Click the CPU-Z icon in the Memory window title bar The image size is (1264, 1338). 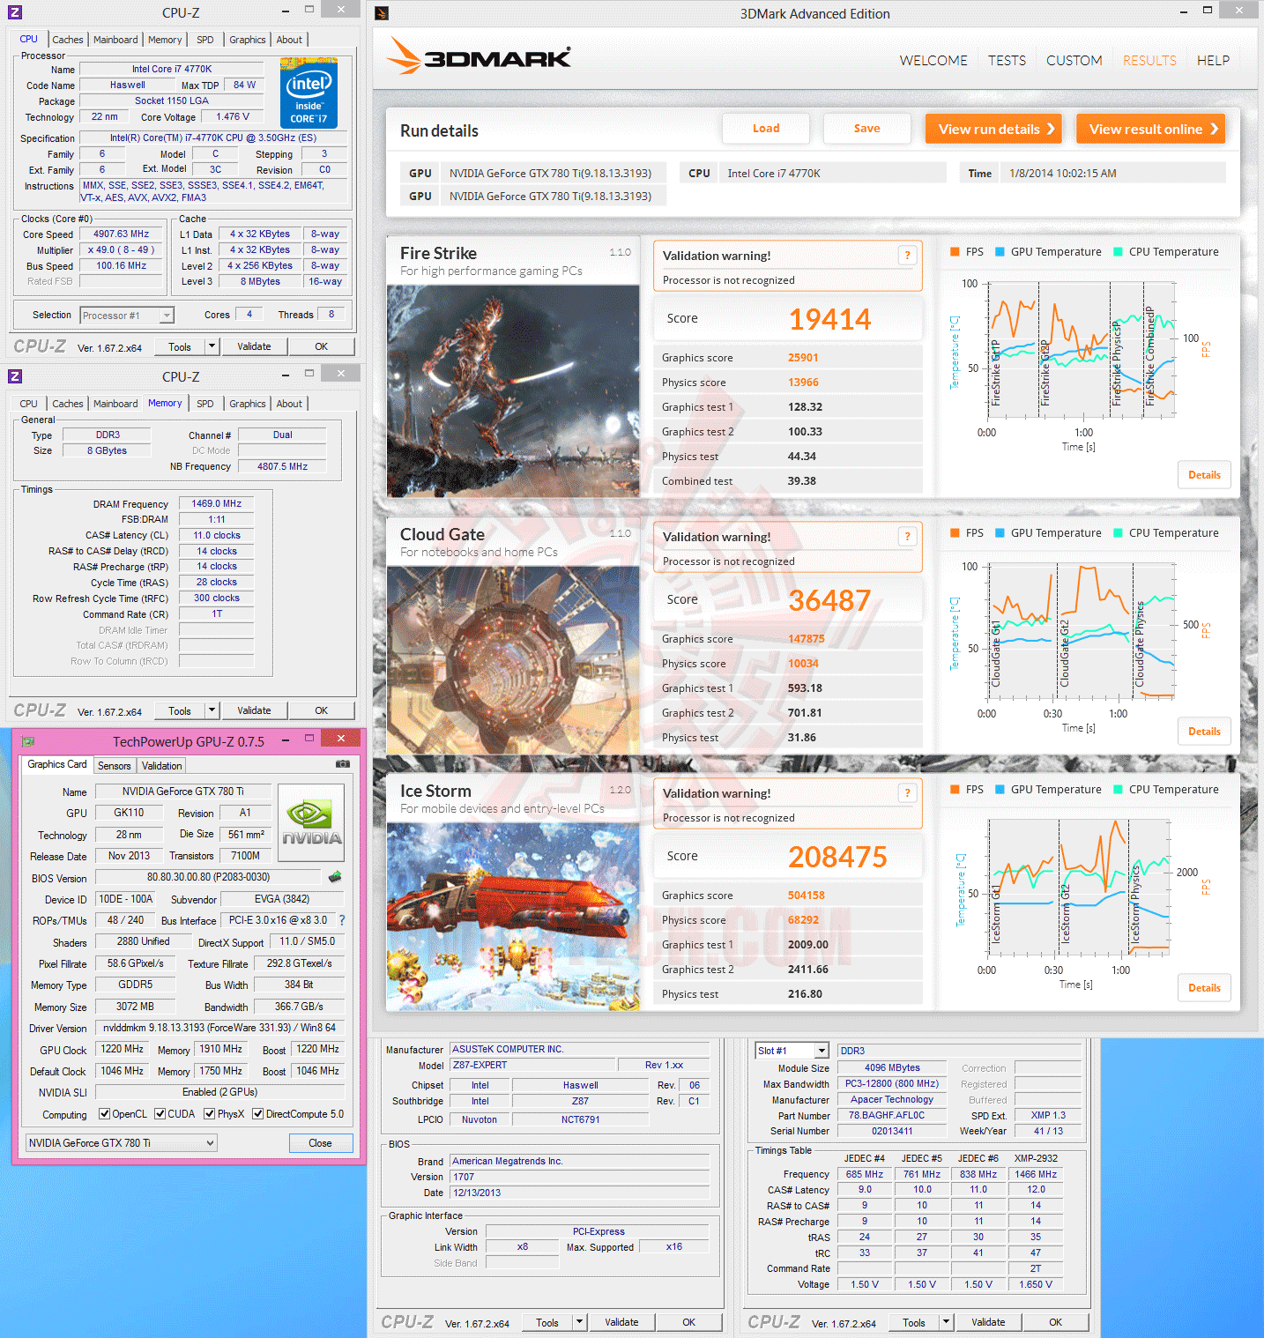click(x=14, y=376)
